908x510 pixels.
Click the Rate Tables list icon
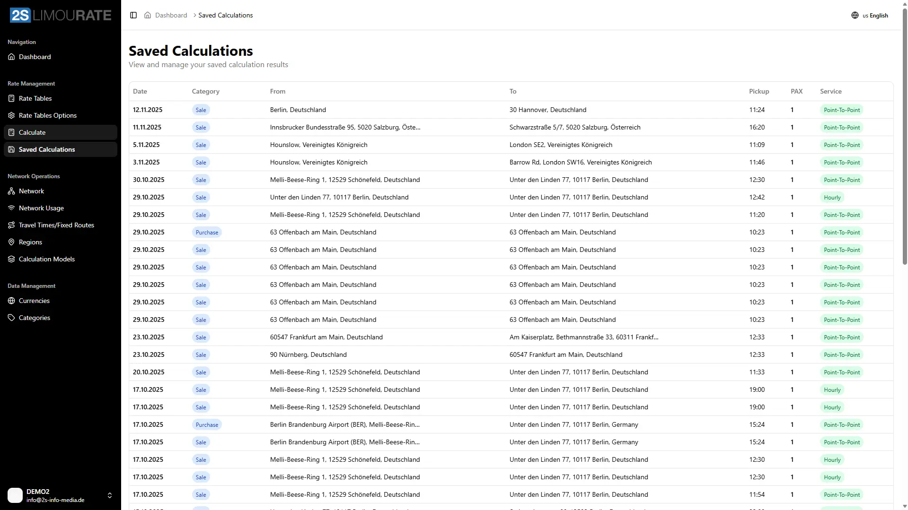pyautogui.click(x=11, y=98)
